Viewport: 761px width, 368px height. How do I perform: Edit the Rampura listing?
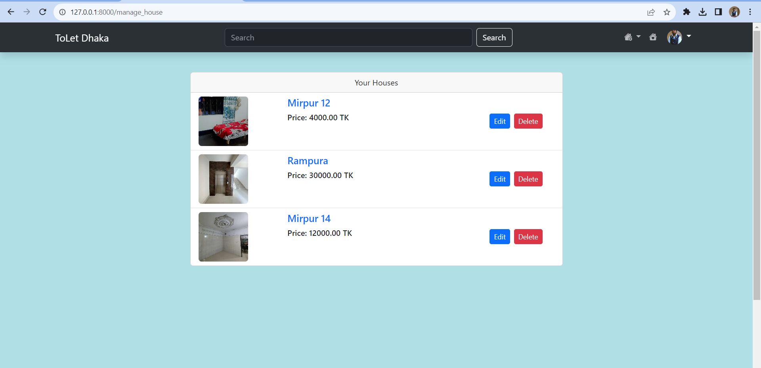click(499, 179)
